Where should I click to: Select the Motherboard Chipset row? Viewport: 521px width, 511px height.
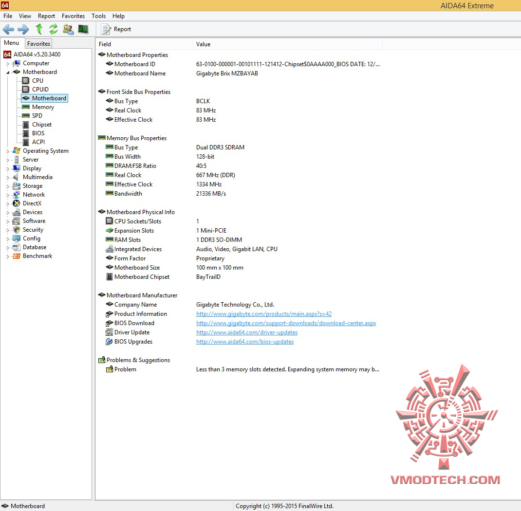239,277
